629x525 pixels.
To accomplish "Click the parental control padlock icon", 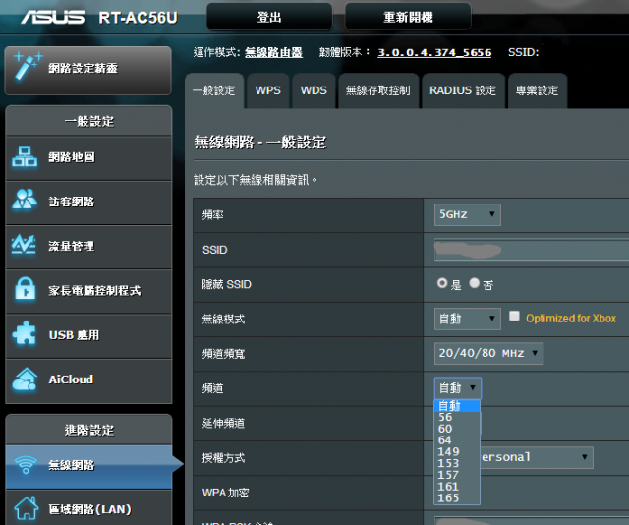I will [26, 289].
